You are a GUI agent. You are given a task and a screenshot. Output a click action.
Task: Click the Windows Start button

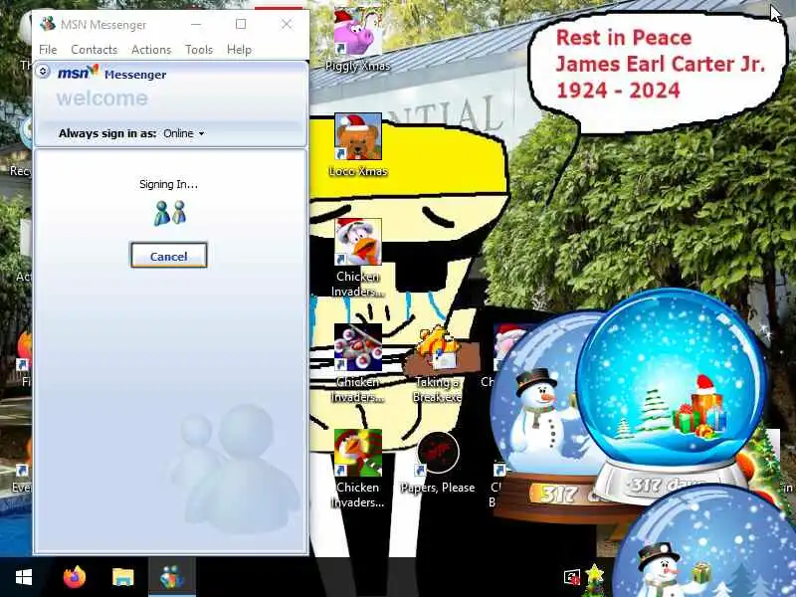24,577
